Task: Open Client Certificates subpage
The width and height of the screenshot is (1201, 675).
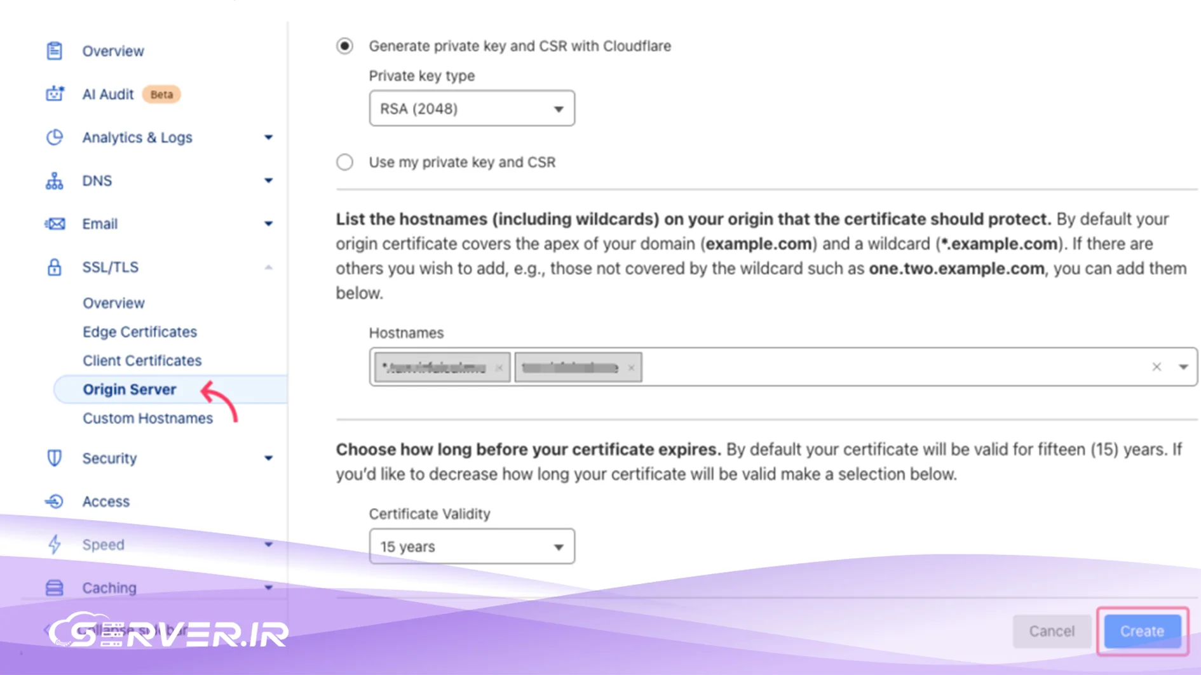Action: [142, 360]
